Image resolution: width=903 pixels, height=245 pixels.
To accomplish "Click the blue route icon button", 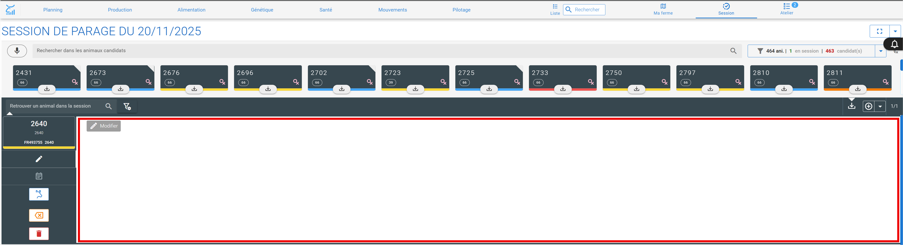I will [39, 194].
